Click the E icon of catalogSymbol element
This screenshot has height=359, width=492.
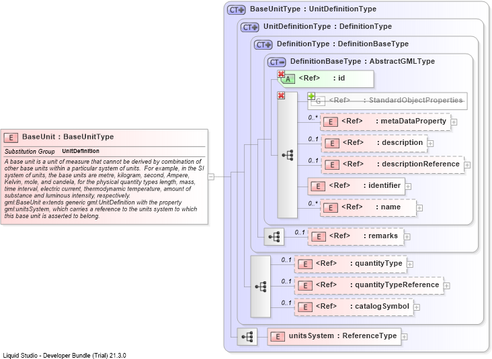point(305,307)
